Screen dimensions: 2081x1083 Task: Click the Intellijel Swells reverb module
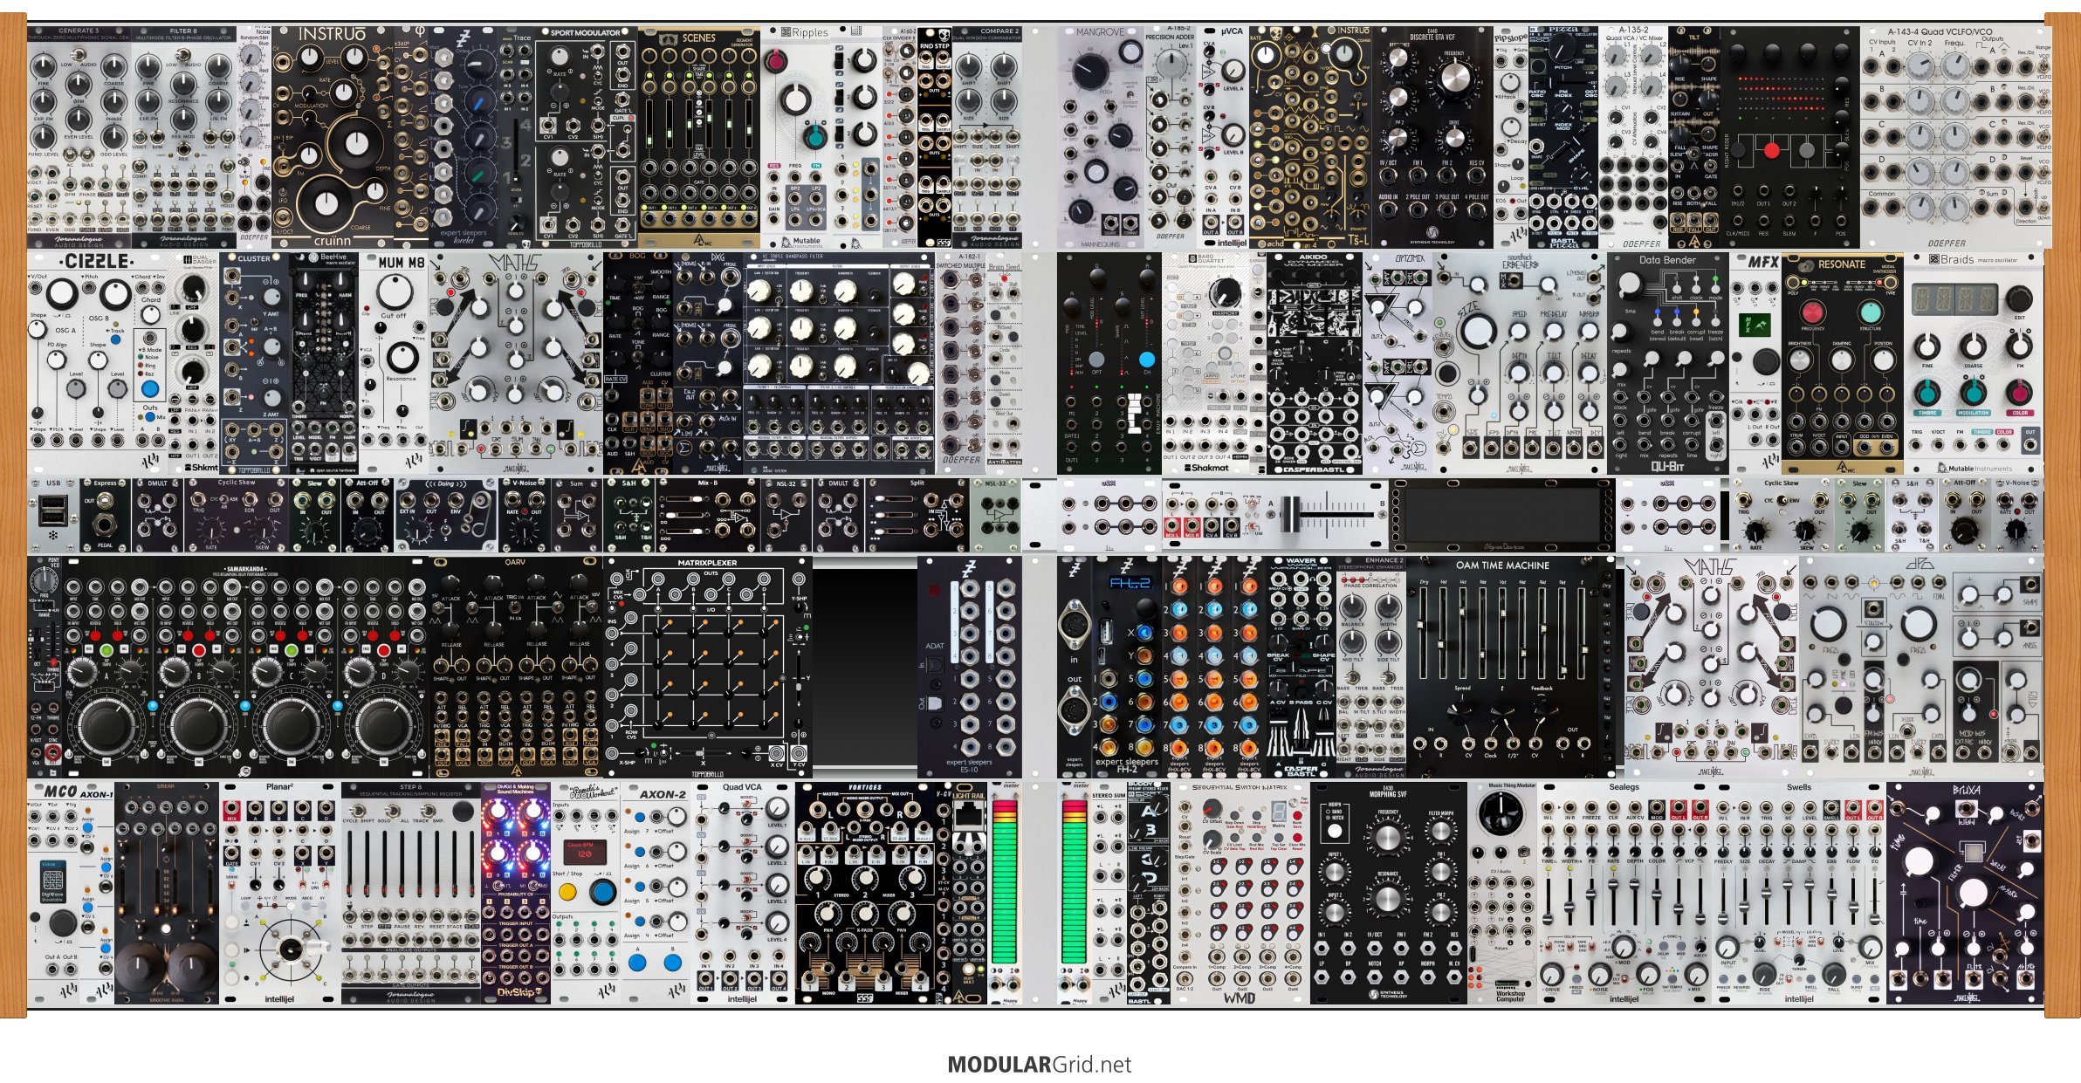(x=1799, y=893)
